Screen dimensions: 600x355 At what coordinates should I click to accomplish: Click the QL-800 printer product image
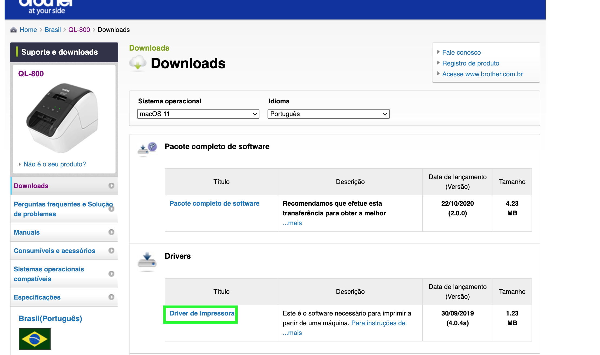coord(62,117)
